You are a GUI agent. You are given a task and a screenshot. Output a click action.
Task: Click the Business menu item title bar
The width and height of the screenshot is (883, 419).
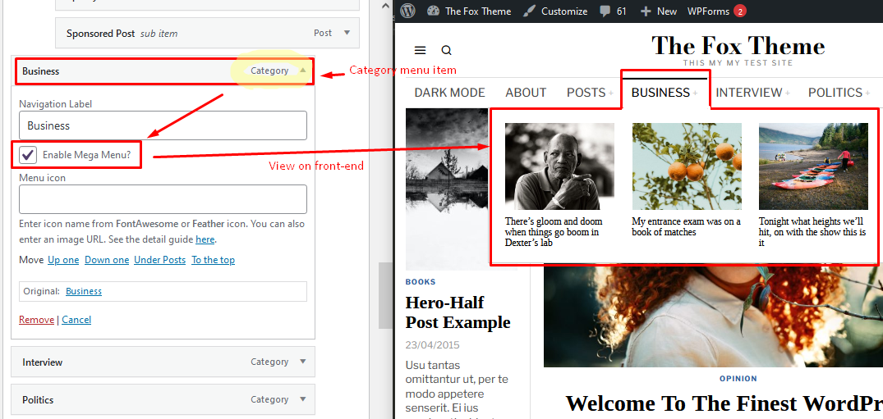coord(164,71)
